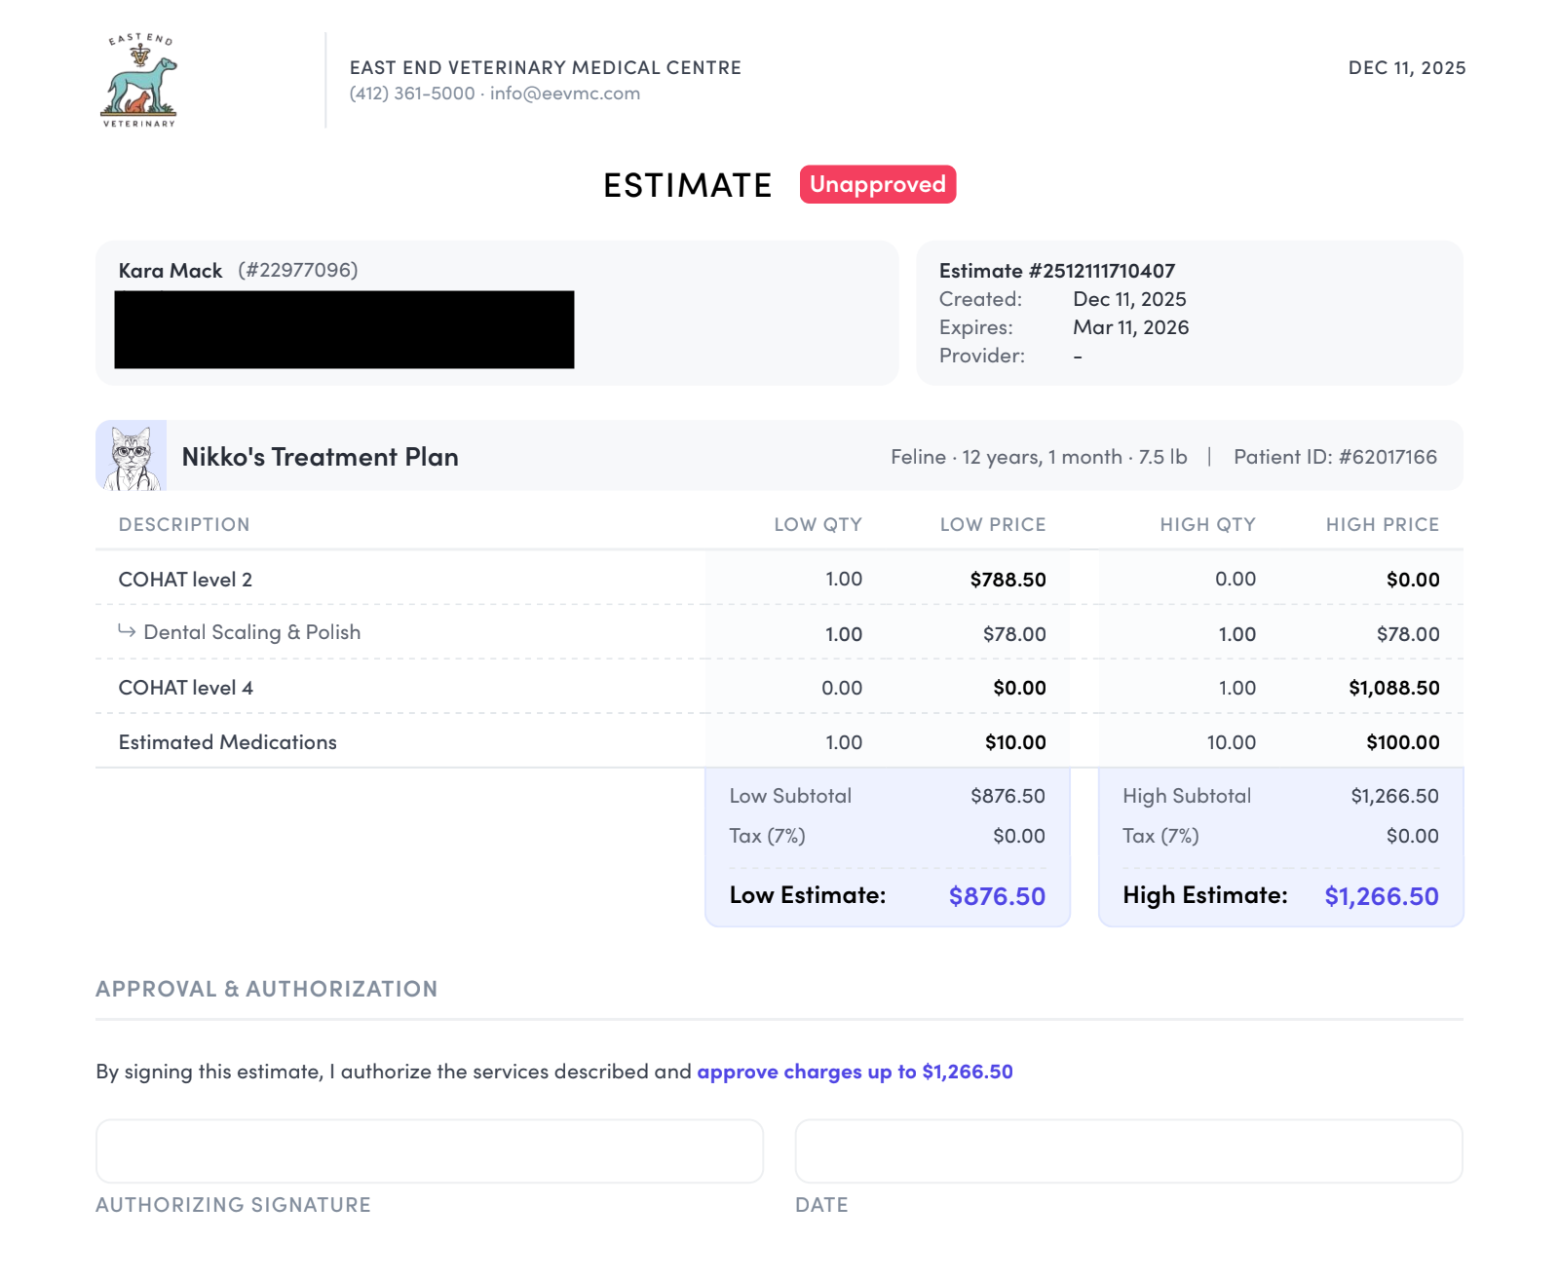Click the clinic phone number (412) 361-5000
Screen dimensions: 1559x1280
click(x=412, y=94)
